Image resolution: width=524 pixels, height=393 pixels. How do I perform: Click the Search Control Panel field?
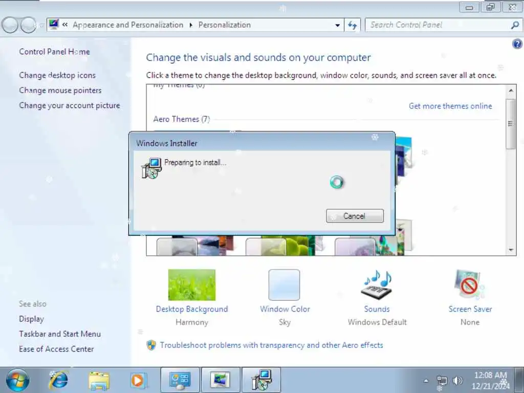438,25
